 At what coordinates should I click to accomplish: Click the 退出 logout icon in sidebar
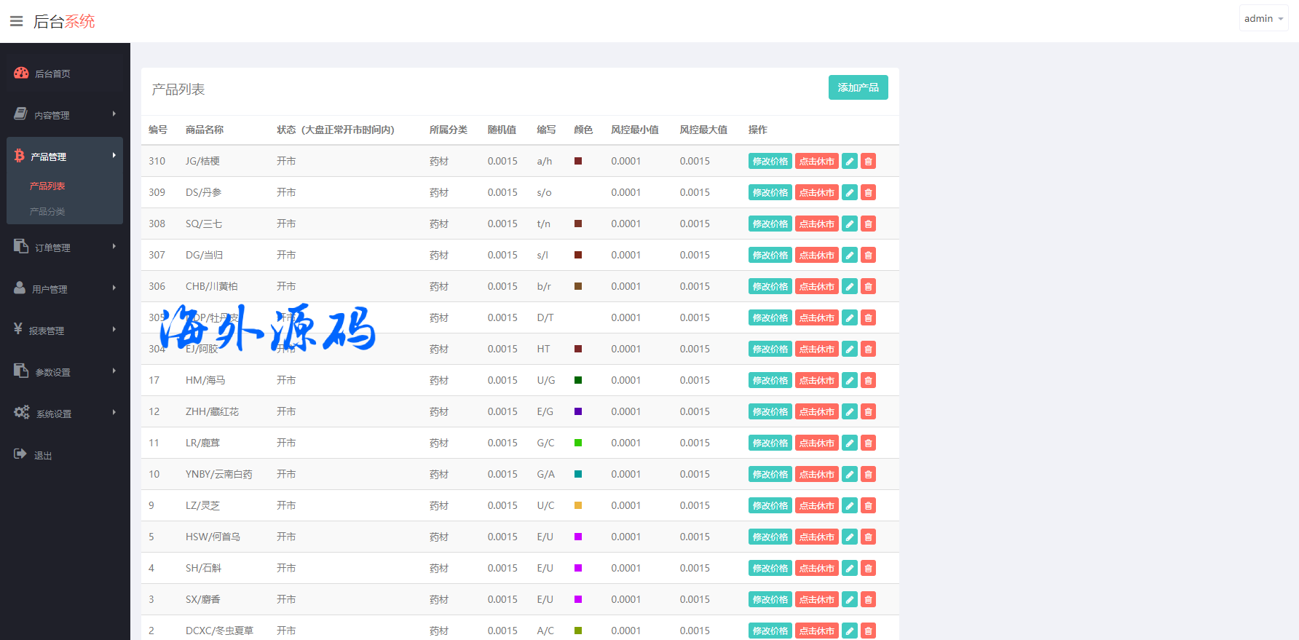pos(20,454)
